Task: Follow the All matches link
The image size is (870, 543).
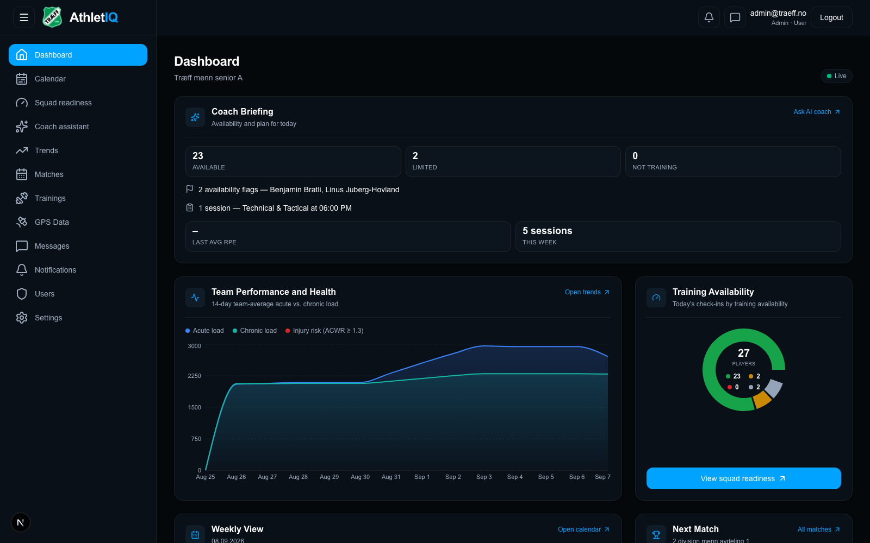Action: click(819, 529)
